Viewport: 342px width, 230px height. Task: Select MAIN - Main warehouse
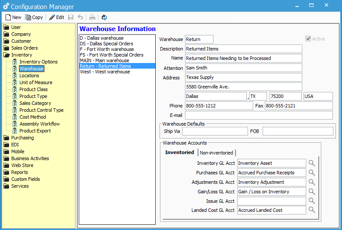[x=117, y=60]
